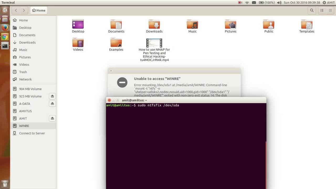Viewport: 336px width, 189px height.
Task: Select Documents in the sidebar
Action: [x=27, y=35]
